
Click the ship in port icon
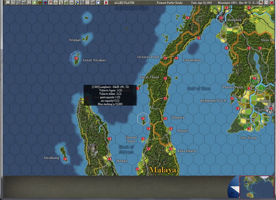tap(72, 2)
